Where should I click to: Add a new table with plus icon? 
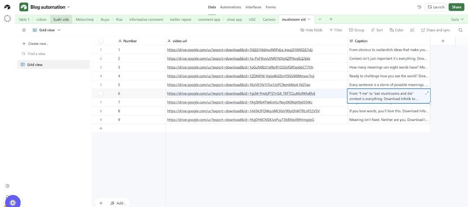331,19
